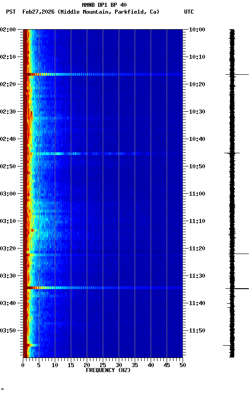Click the 02:10 PST time label
This screenshot has width=252, height=394.
(x=8, y=57)
